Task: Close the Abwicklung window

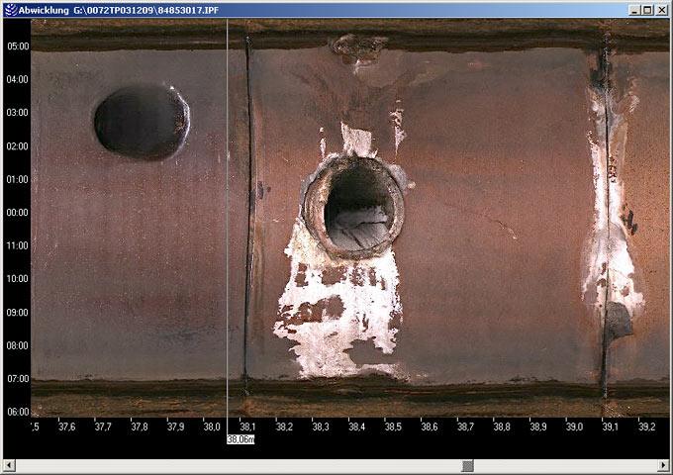Action: pos(662,9)
